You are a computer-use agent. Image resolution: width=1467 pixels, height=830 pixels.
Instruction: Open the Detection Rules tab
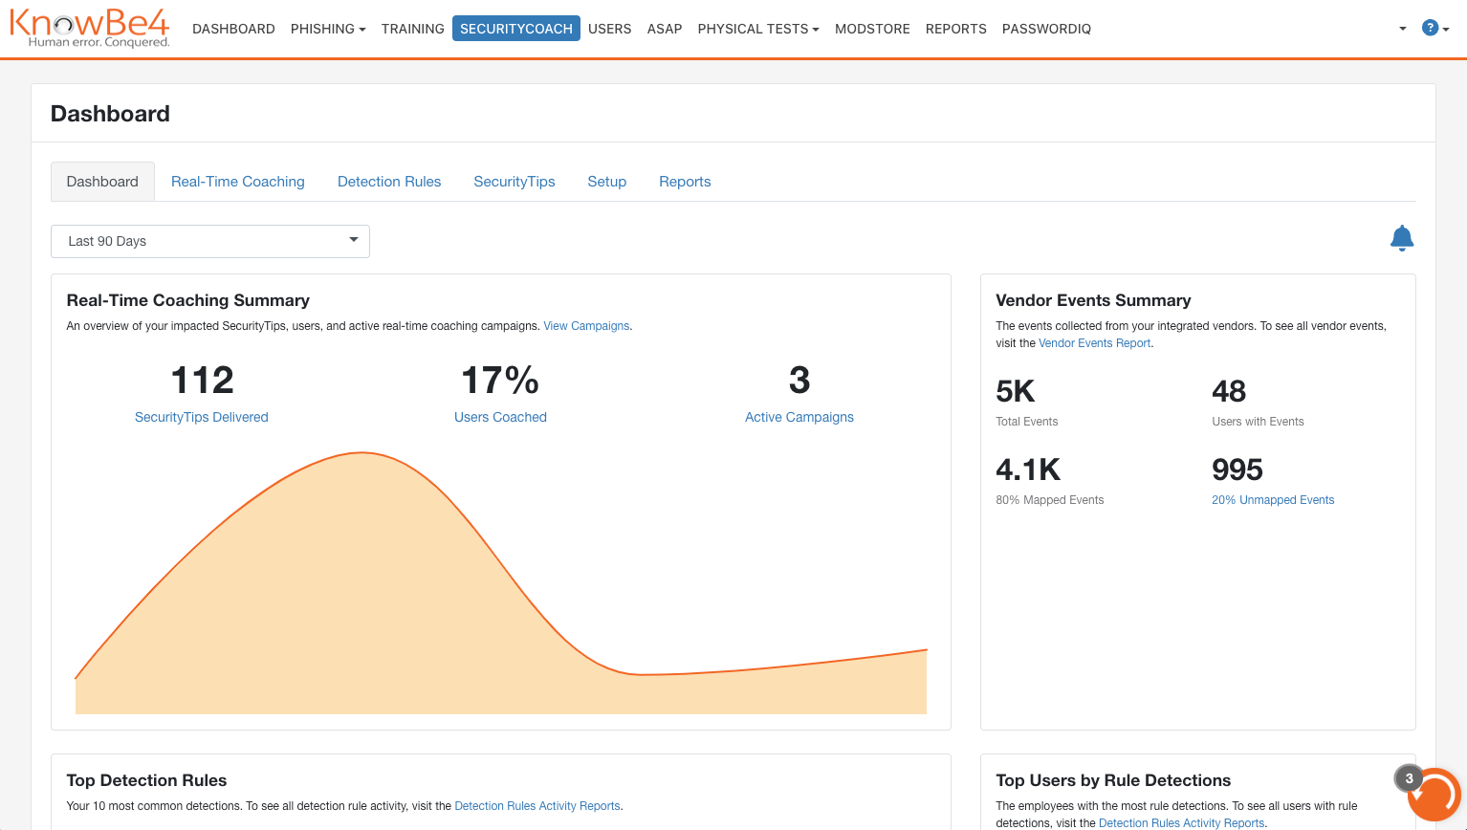pyautogui.click(x=389, y=182)
